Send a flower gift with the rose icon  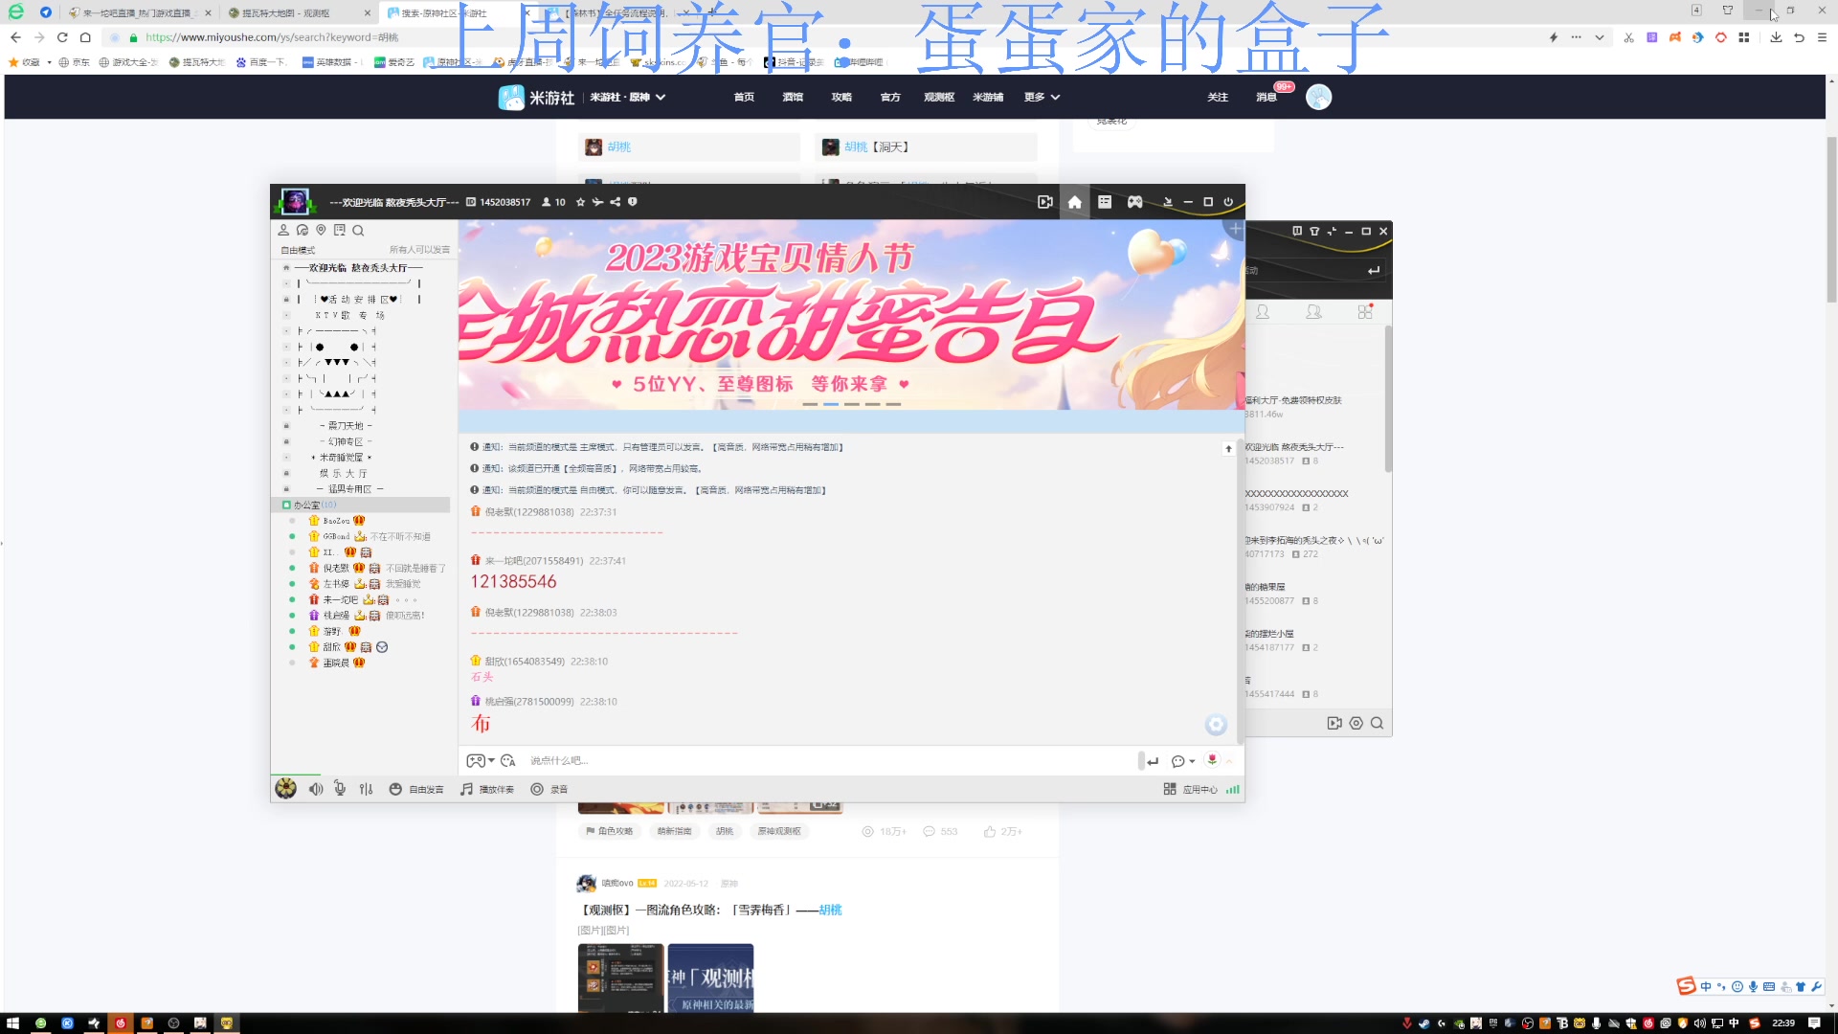pyautogui.click(x=1212, y=760)
